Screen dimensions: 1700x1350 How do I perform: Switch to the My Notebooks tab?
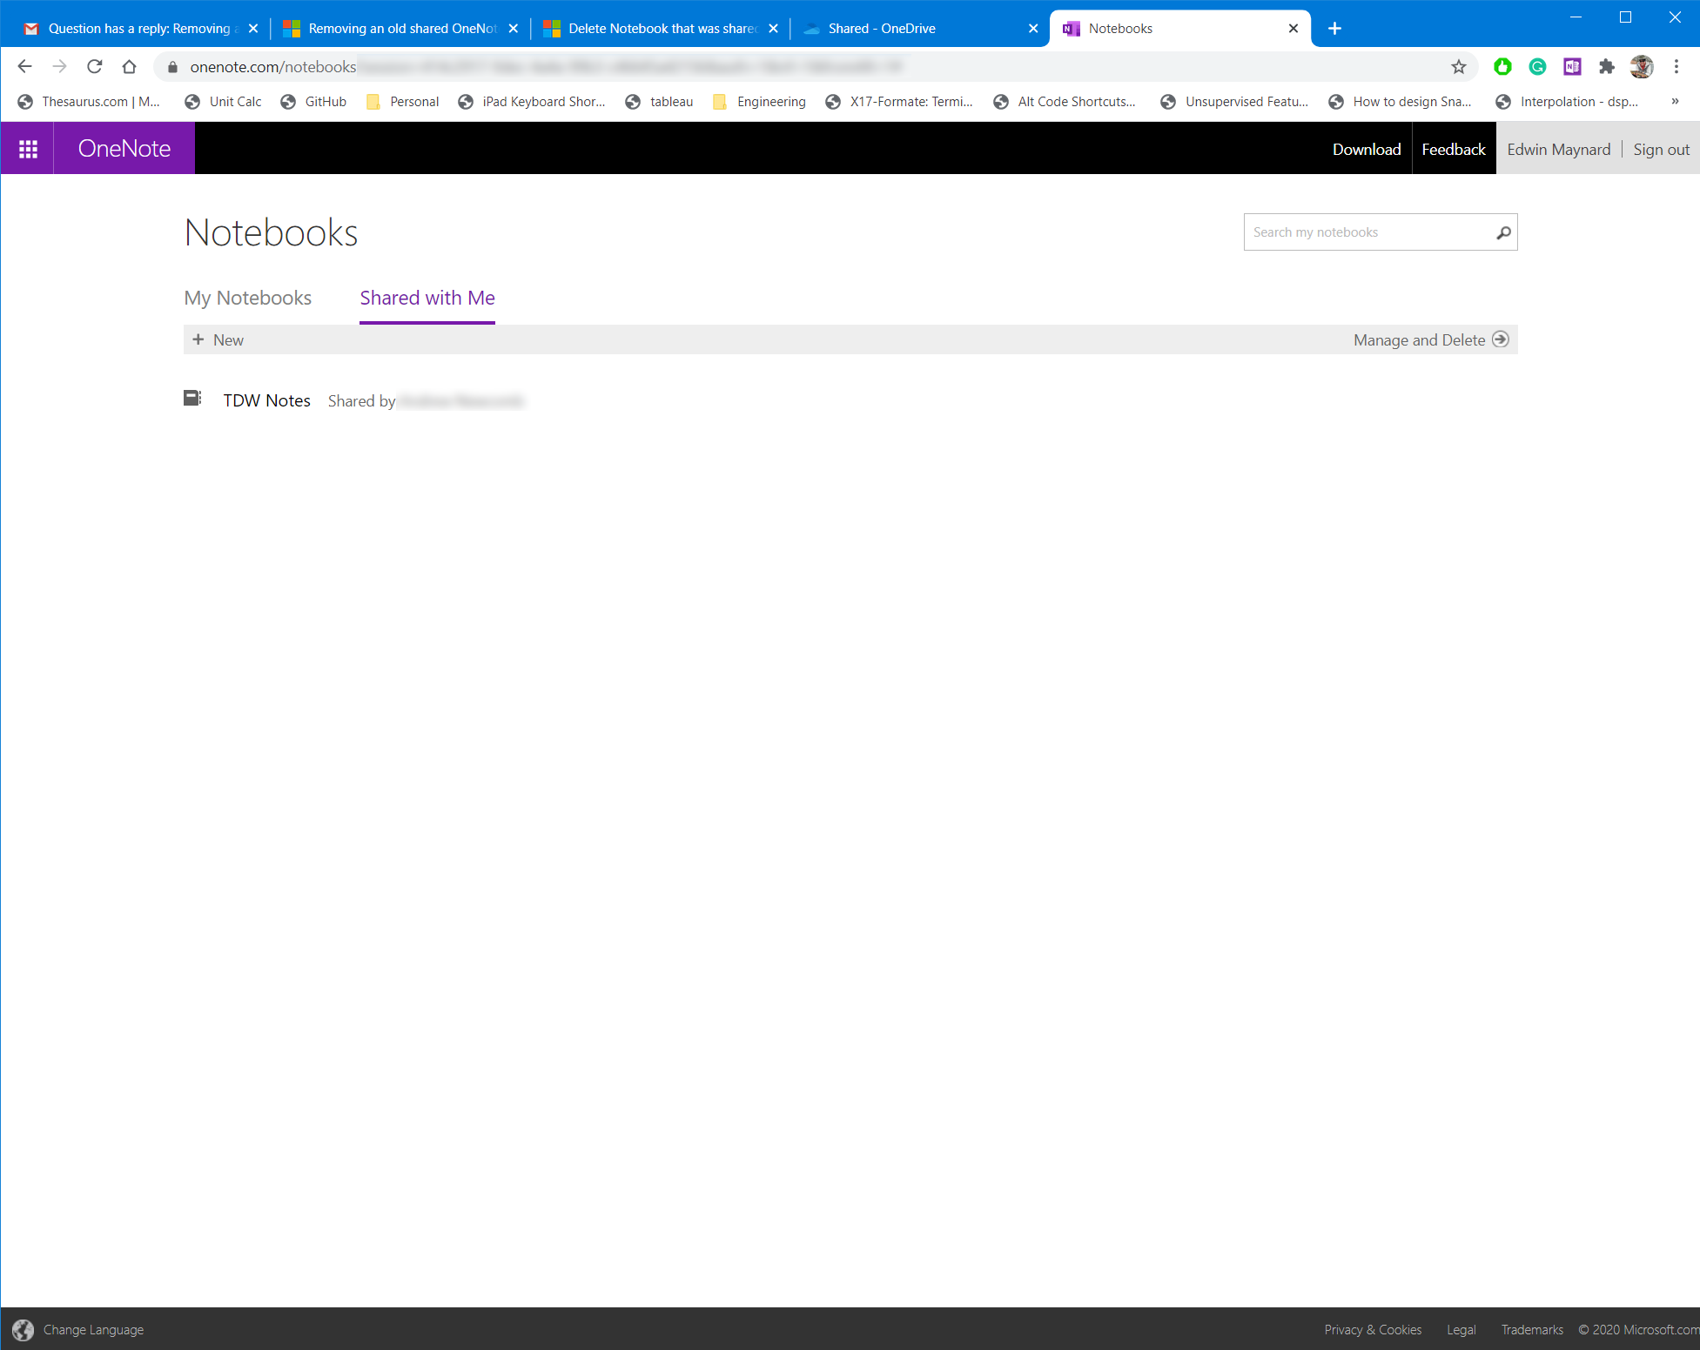[x=247, y=298]
